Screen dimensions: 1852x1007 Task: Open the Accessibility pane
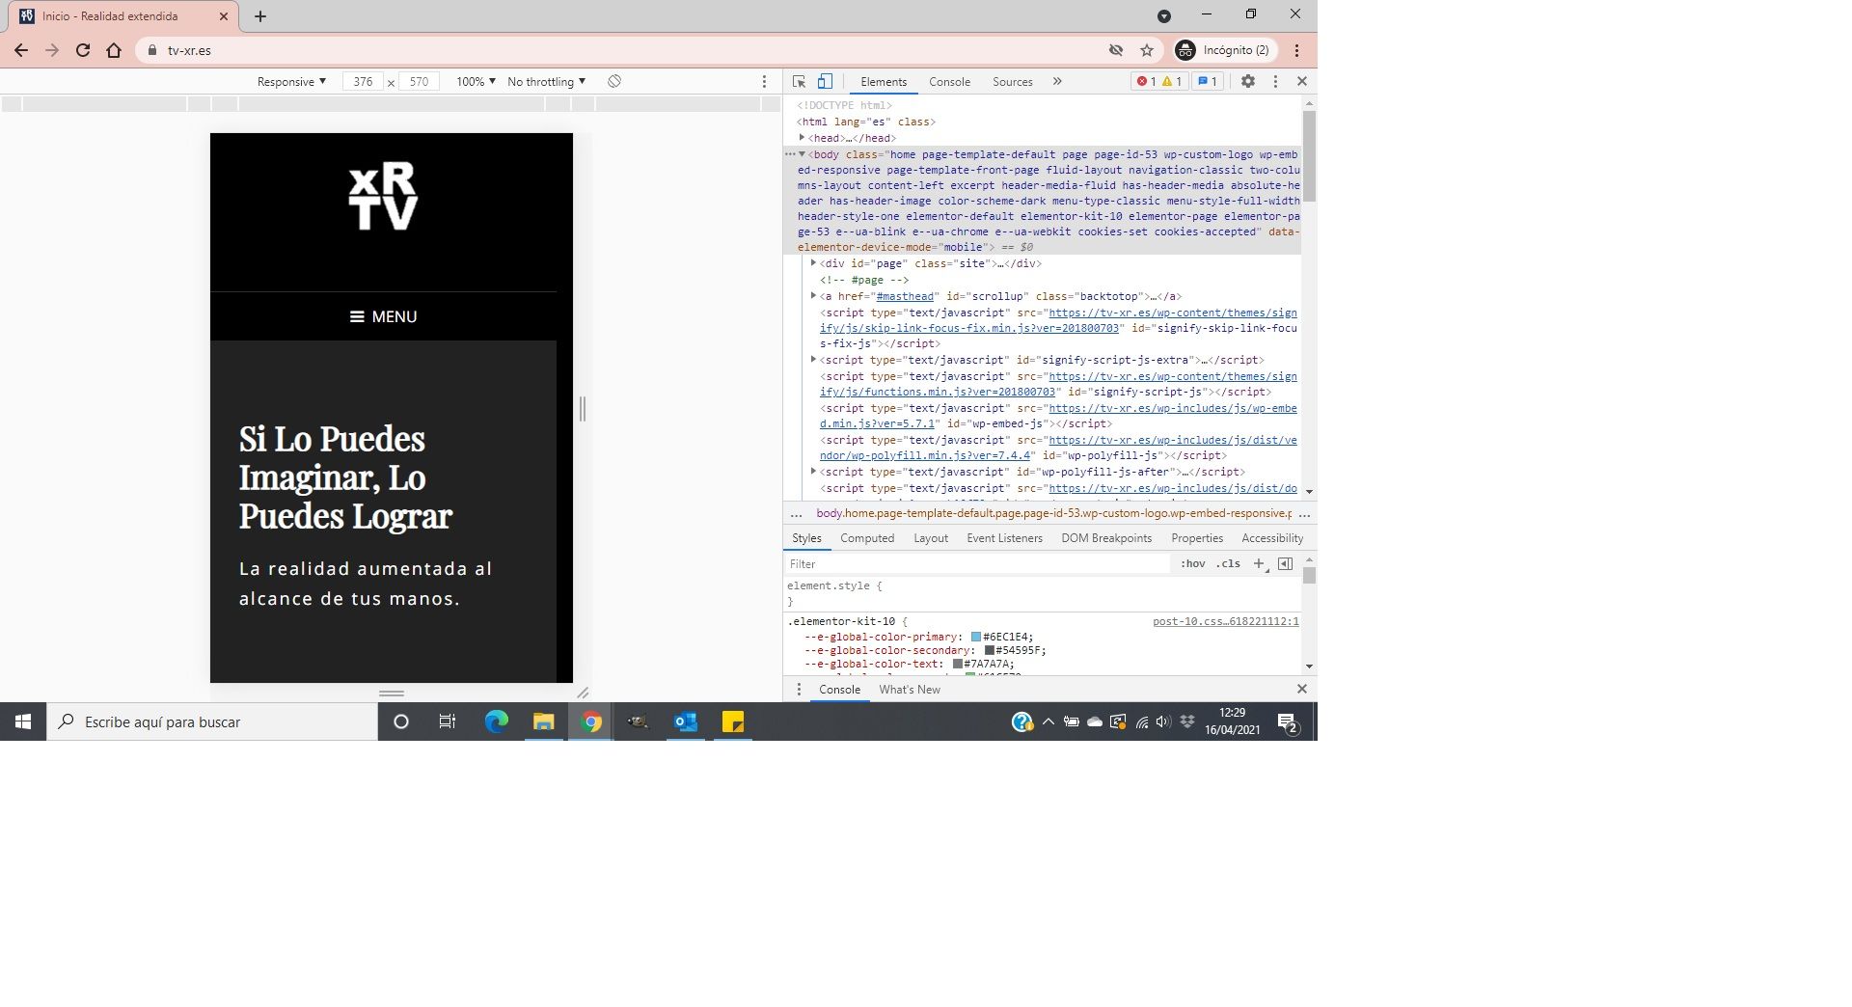(1272, 538)
